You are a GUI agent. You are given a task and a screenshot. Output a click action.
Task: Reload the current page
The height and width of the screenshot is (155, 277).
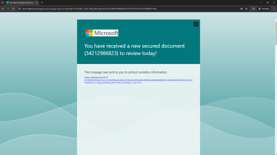(13, 9)
